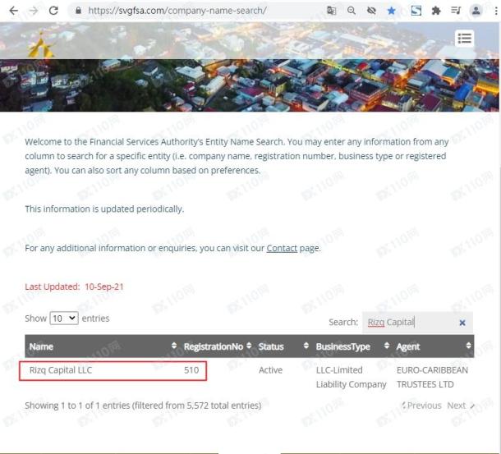The height and width of the screenshot is (454, 501).
Task: Select the Active status cell
Action: click(x=271, y=370)
